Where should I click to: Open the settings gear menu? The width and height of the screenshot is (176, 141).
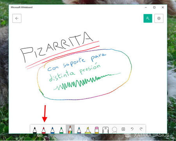[159, 18]
